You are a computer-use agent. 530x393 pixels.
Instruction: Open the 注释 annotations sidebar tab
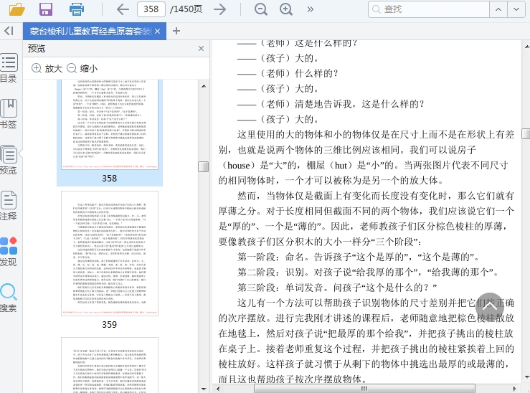pos(9,205)
